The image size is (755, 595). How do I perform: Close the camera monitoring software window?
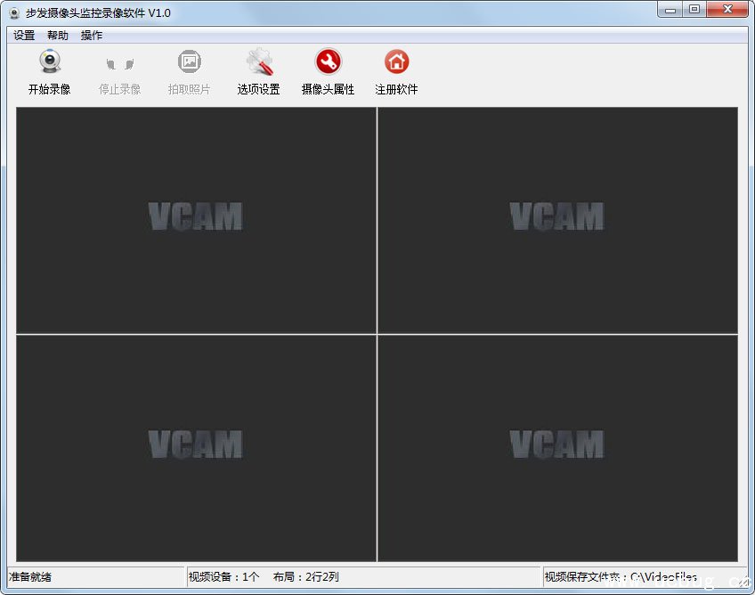coord(727,10)
